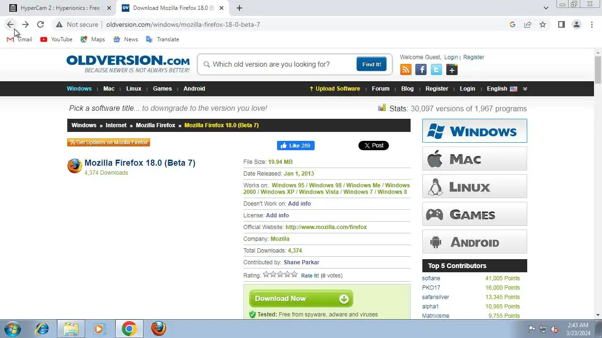Screen dimensions: 602x338
Task: Click Upload Software link
Action: coord(334,89)
